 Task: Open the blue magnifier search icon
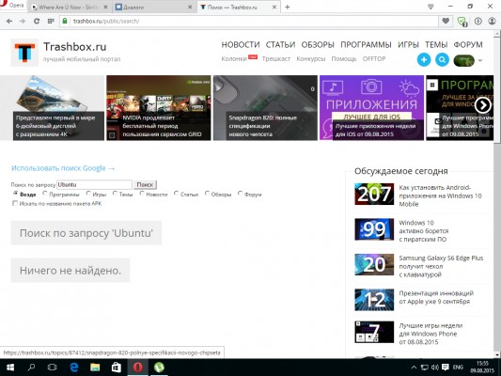pyautogui.click(x=442, y=60)
